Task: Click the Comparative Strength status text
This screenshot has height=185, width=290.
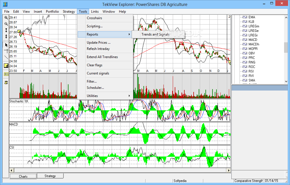Action: coord(249,181)
